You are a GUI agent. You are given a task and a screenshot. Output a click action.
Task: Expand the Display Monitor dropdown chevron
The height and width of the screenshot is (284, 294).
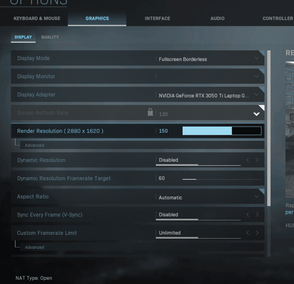tap(256, 76)
